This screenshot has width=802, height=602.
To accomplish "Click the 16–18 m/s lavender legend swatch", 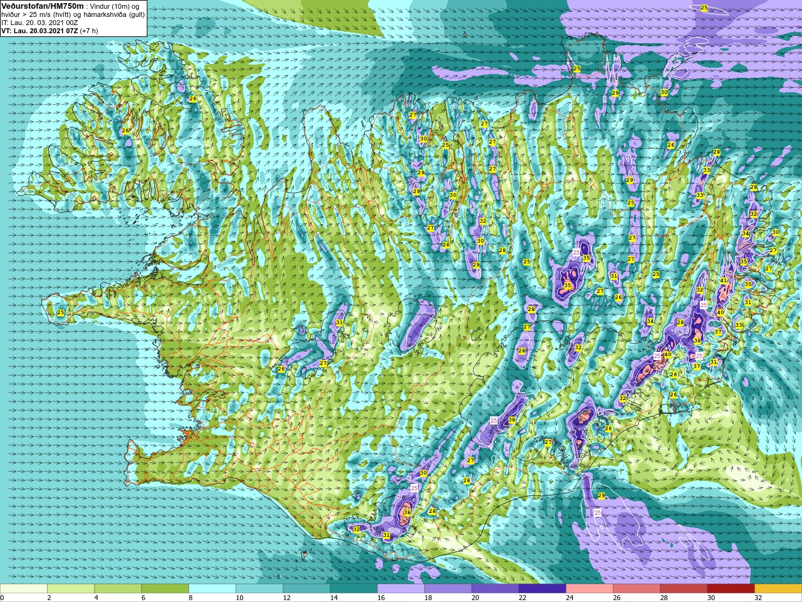I will [x=401, y=589].
